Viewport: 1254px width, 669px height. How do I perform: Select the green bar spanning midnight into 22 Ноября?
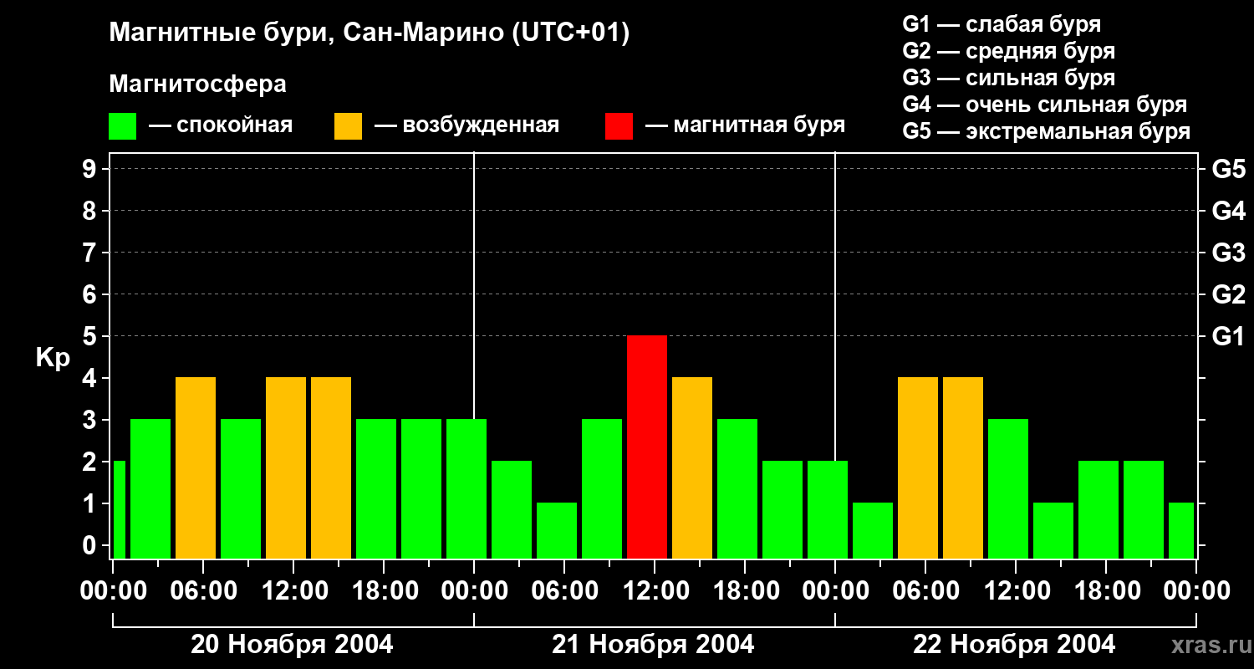(828, 509)
